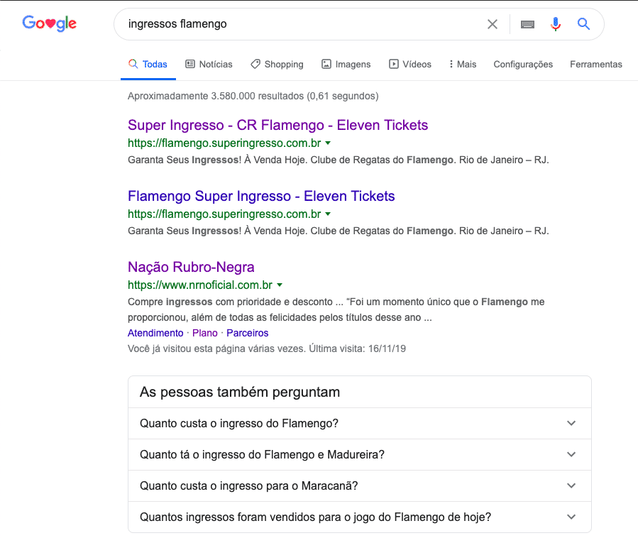Click 'Aproximadamente 3.580.000 resultados' text
Viewport: 638px width, 538px height.
pyautogui.click(x=216, y=96)
